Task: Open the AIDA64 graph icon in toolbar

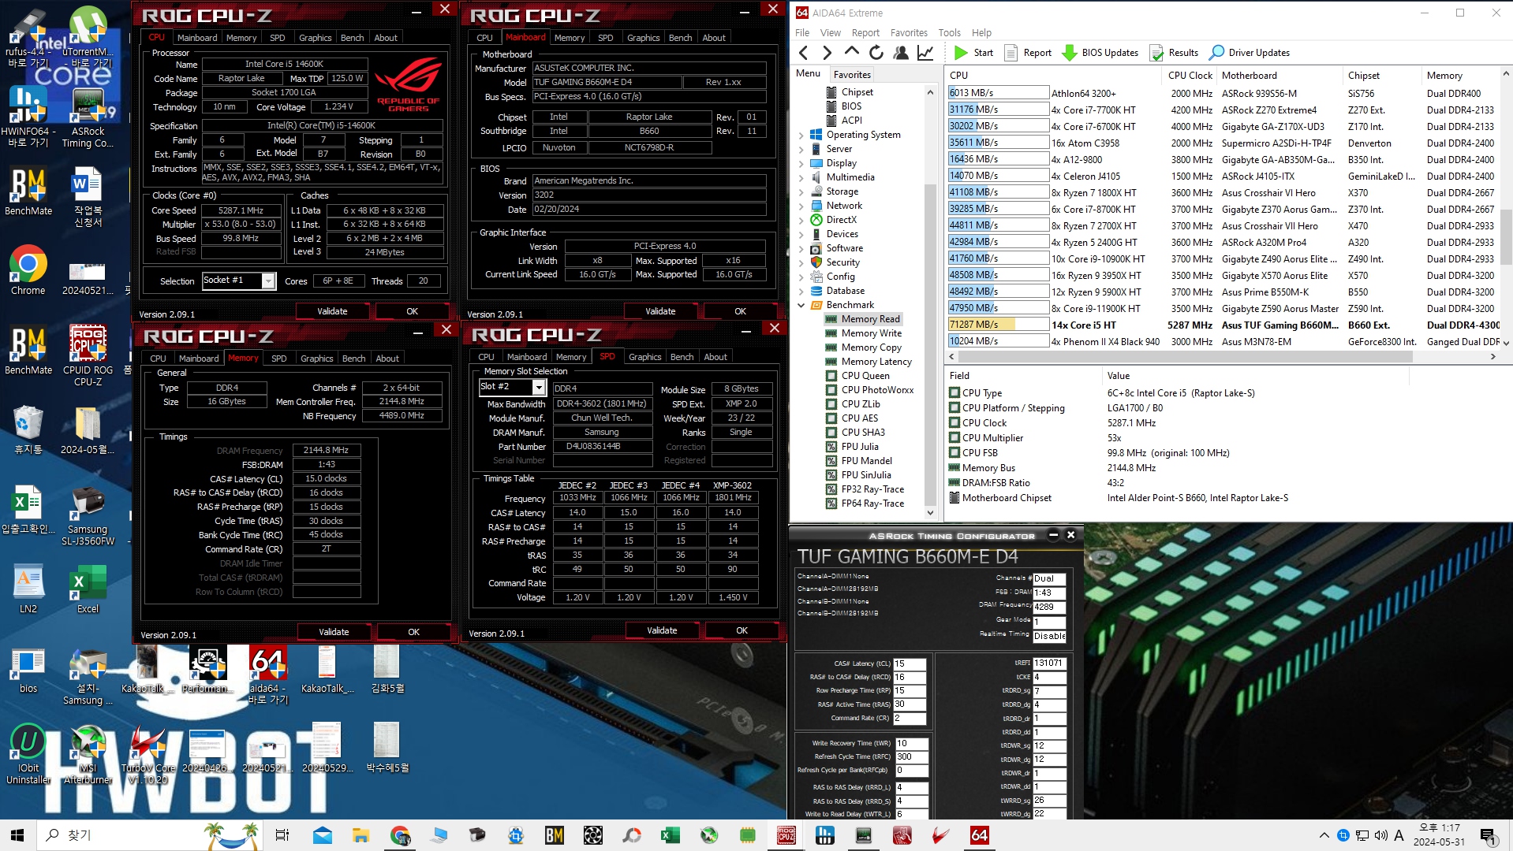Action: tap(925, 53)
